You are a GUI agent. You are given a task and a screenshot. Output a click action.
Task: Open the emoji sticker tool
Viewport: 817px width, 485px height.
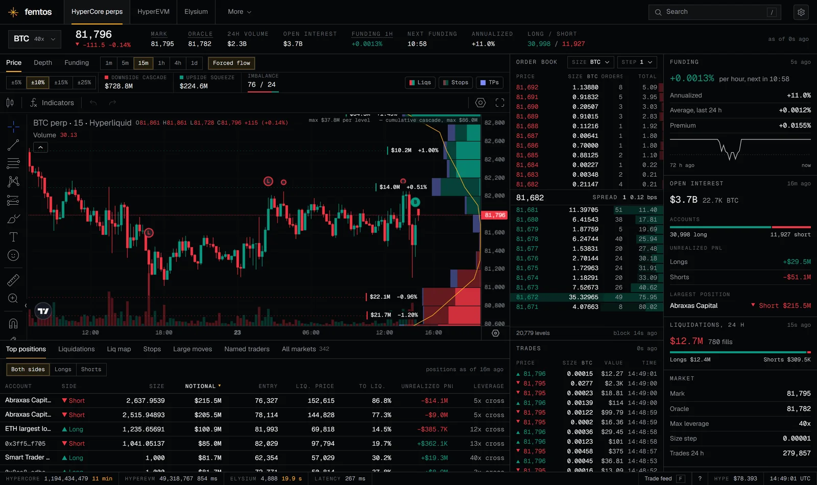click(x=13, y=255)
